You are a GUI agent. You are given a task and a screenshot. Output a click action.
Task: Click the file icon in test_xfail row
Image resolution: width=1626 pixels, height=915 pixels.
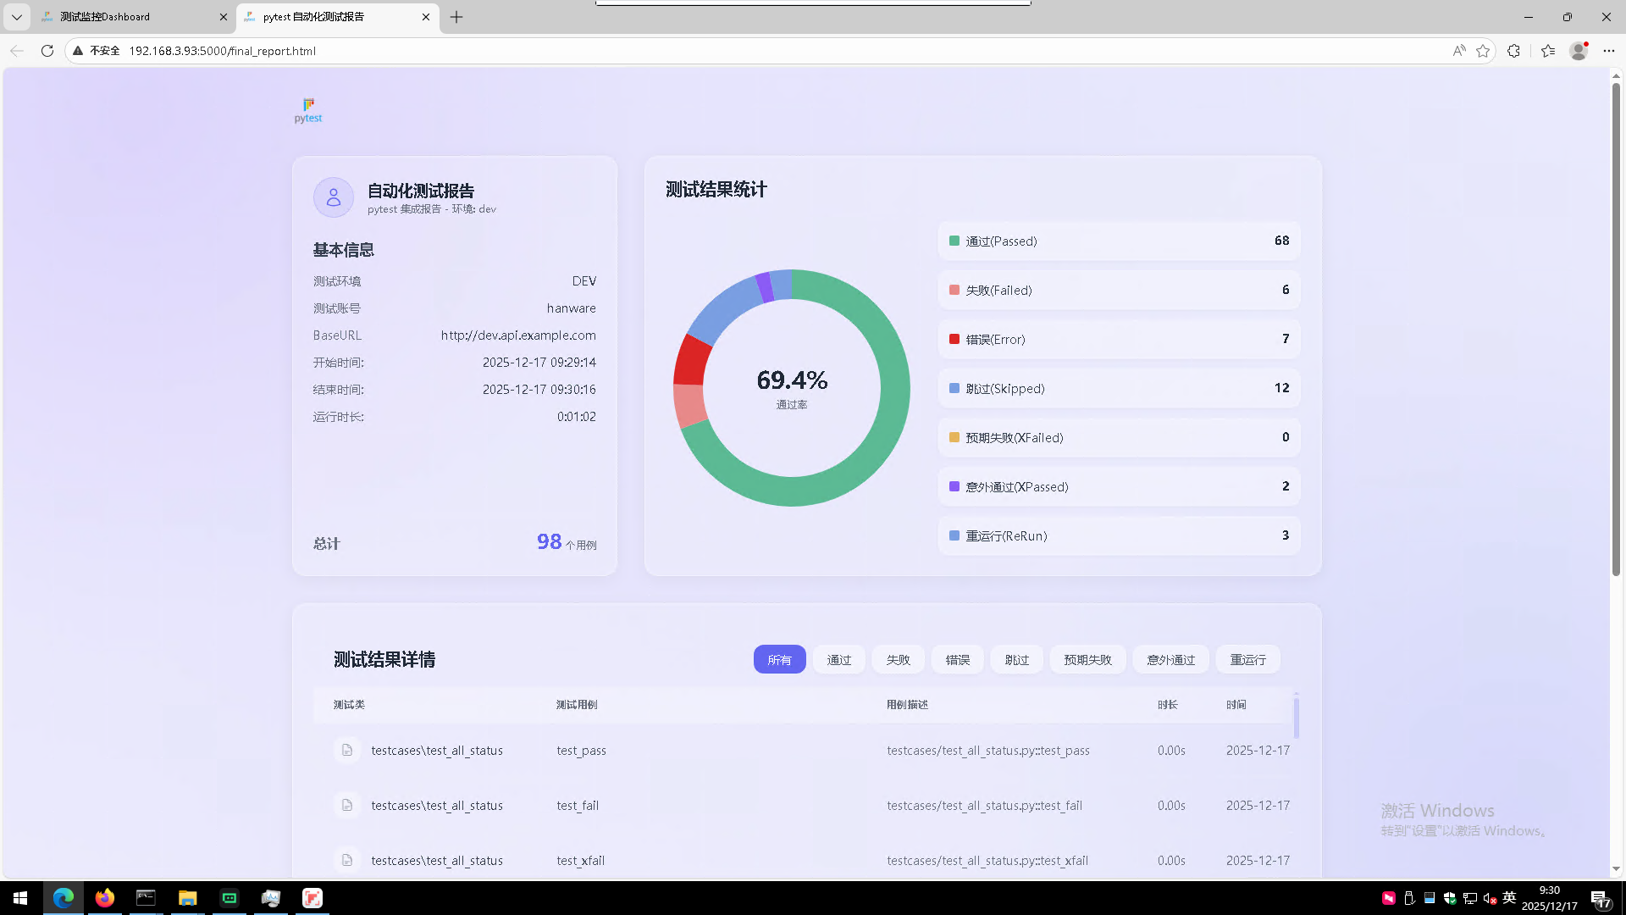point(347,861)
